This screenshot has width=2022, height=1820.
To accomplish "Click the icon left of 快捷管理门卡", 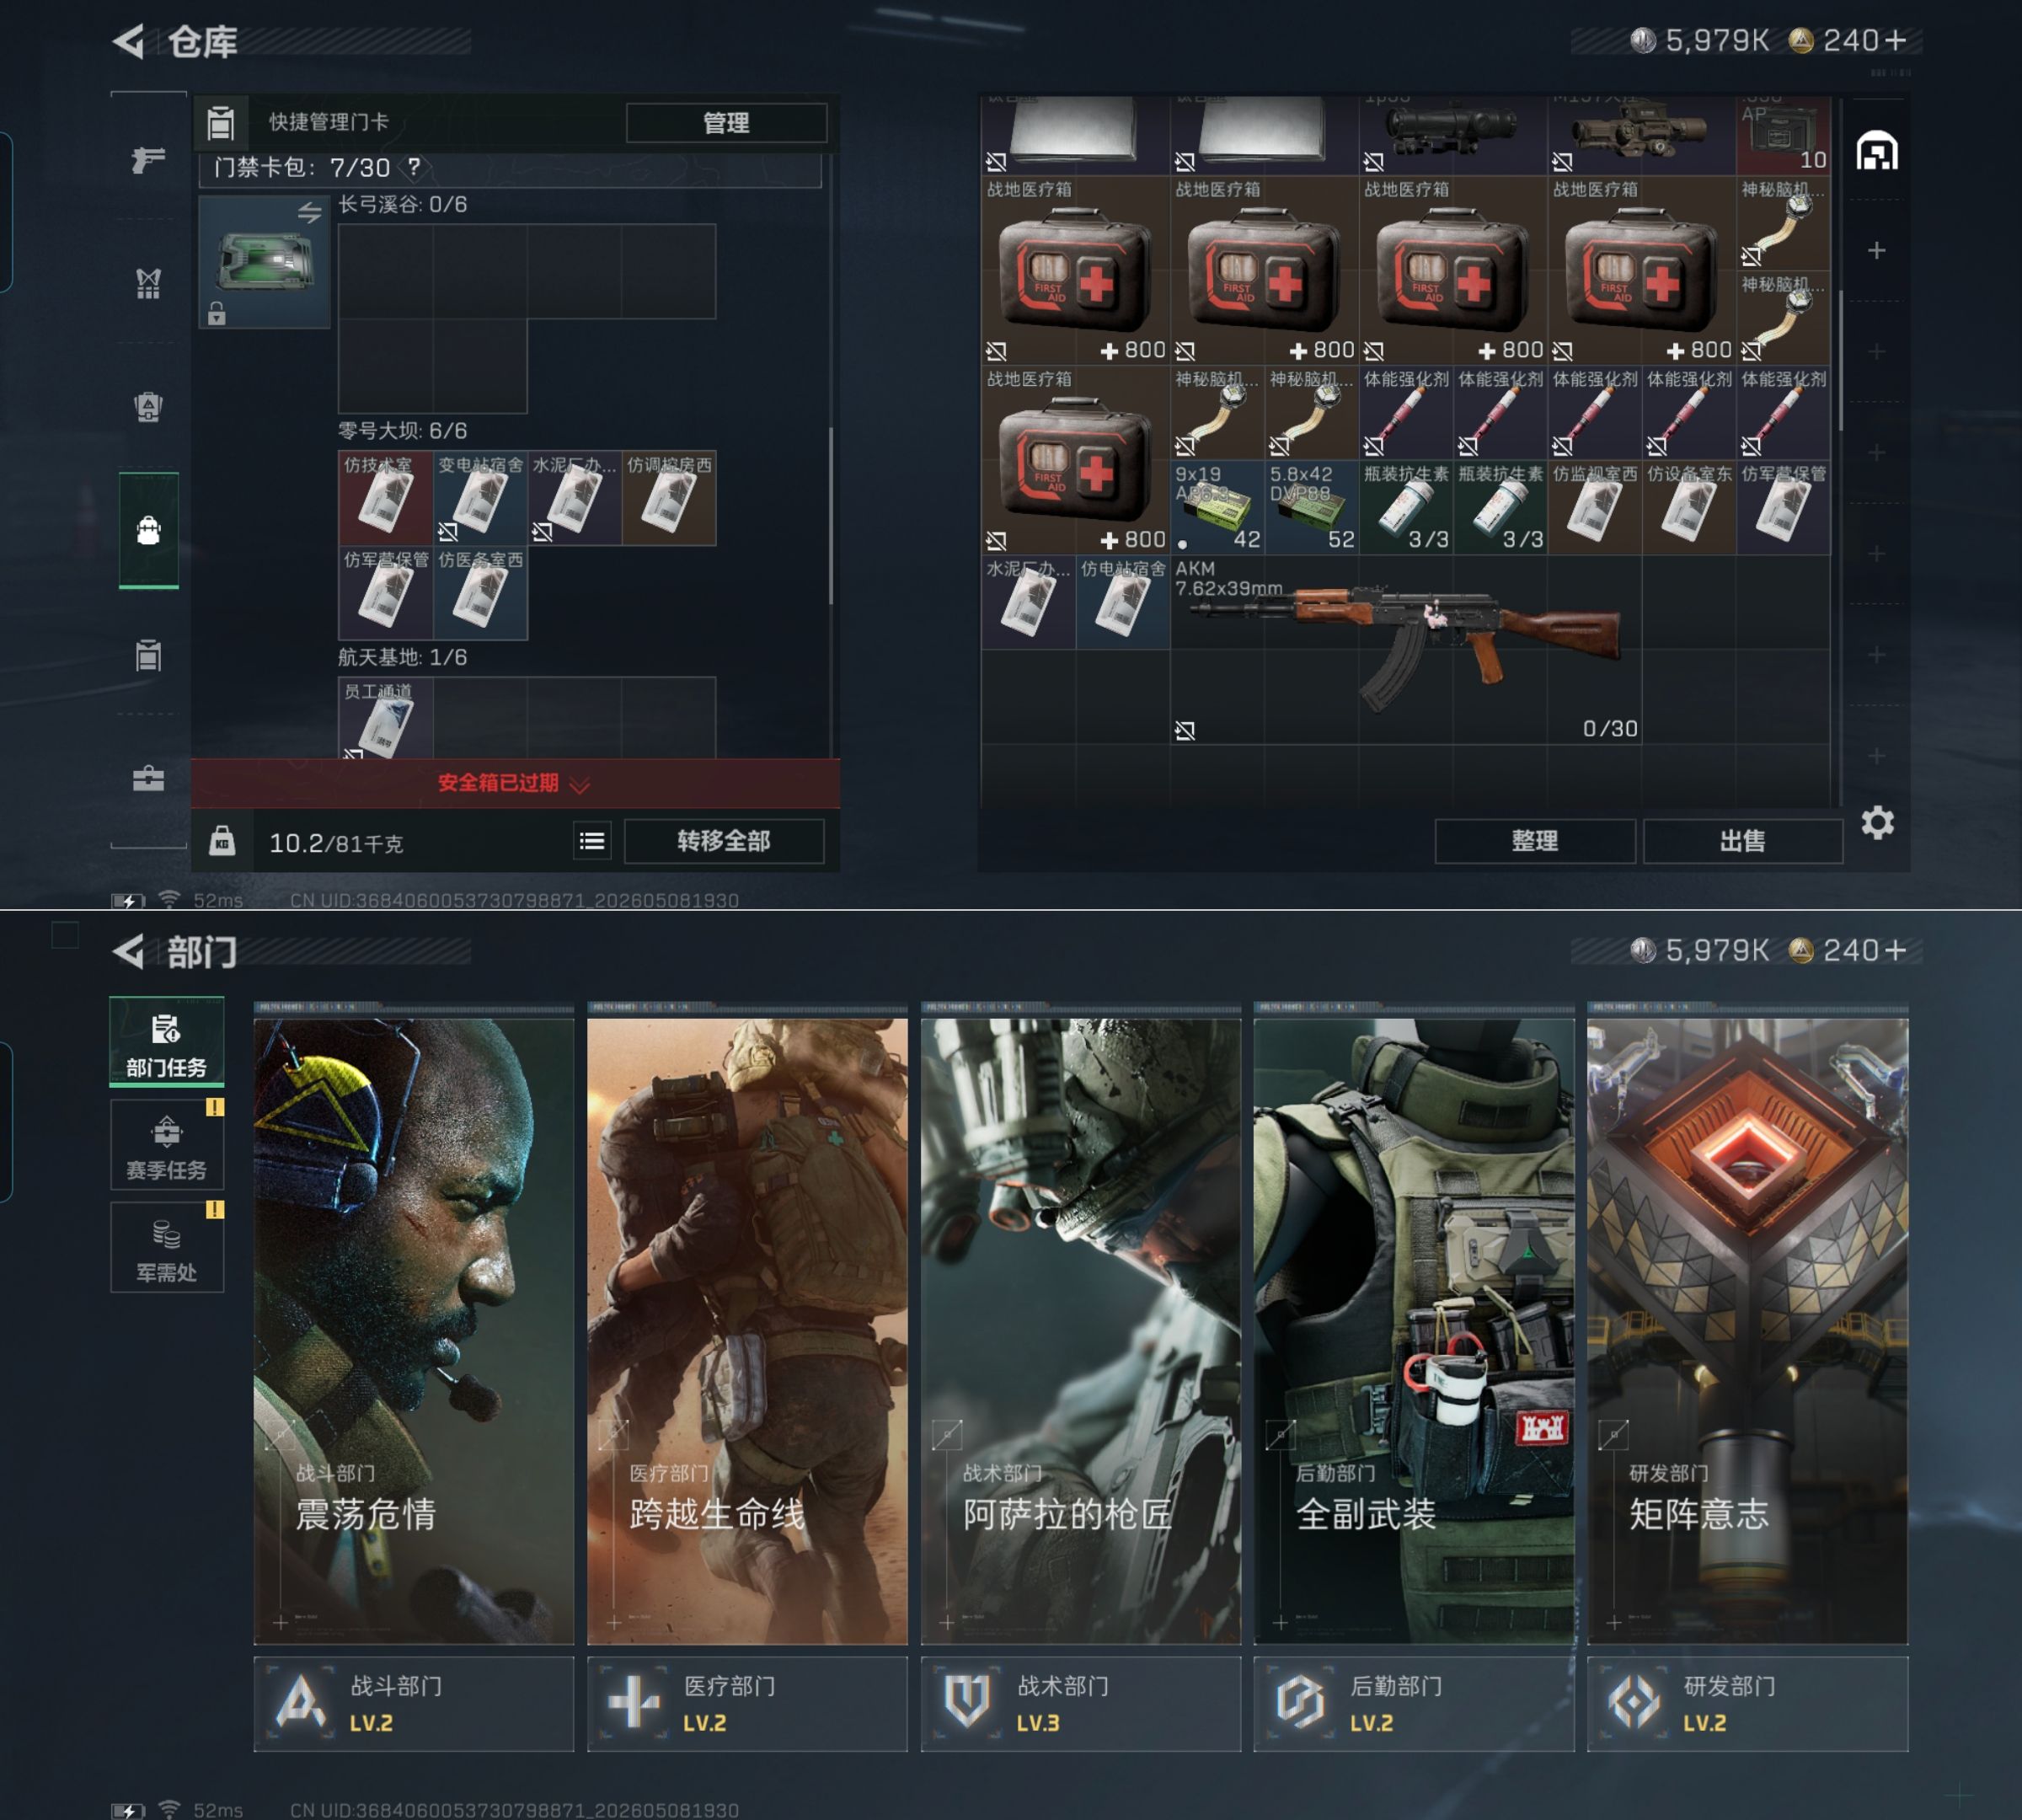I will (x=221, y=122).
